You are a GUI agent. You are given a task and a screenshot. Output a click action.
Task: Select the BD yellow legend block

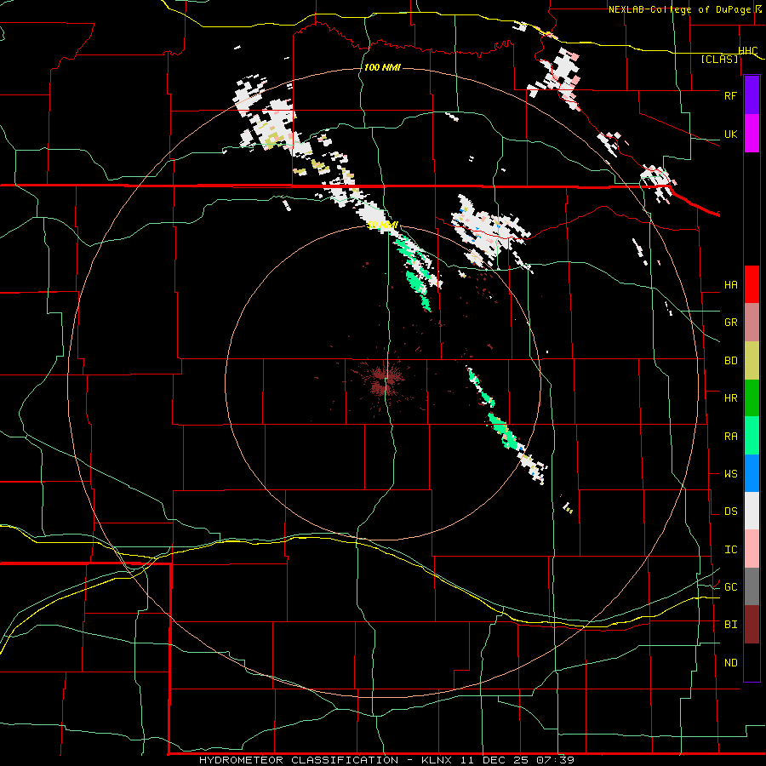tap(752, 361)
